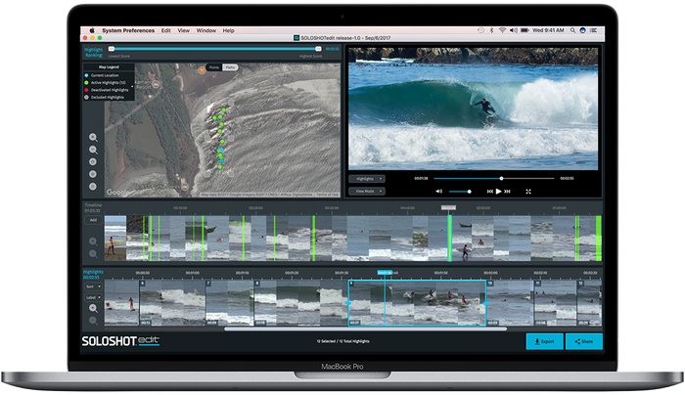Switch map display to Points
The height and width of the screenshot is (395, 685).
pos(214,67)
